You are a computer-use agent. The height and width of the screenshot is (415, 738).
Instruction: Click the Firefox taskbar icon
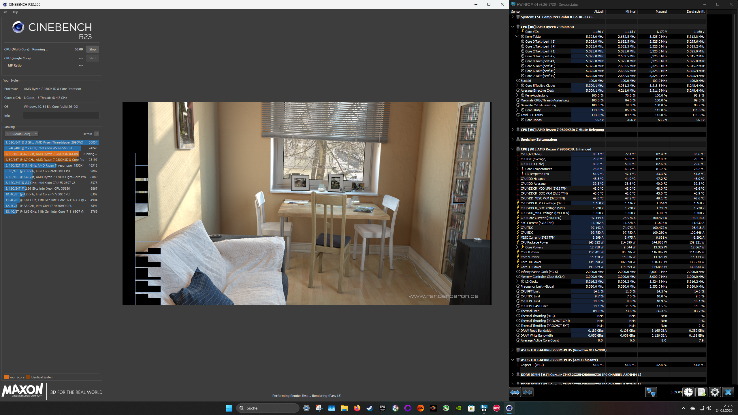point(357,408)
